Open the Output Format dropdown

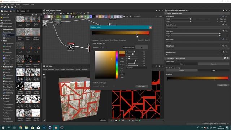click(197, 27)
